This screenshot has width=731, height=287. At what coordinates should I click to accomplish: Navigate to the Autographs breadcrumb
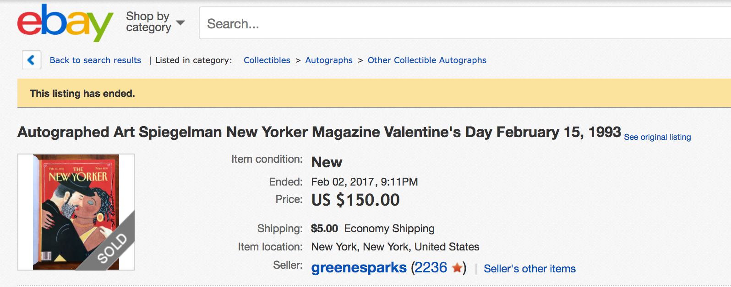coord(329,60)
